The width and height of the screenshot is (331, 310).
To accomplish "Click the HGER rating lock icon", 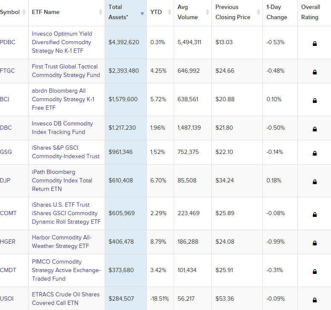I will click(315, 243).
